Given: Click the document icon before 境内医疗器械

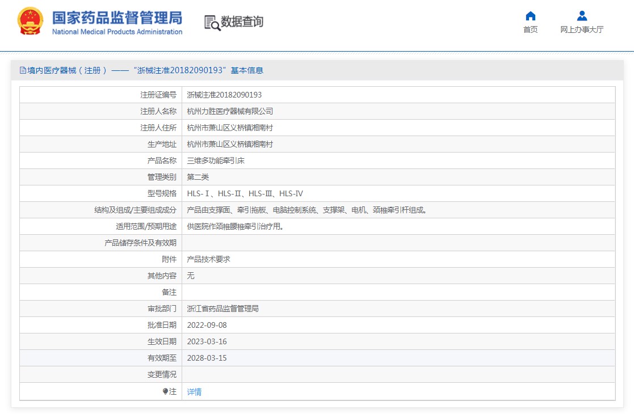Looking at the screenshot, I should 23,70.
